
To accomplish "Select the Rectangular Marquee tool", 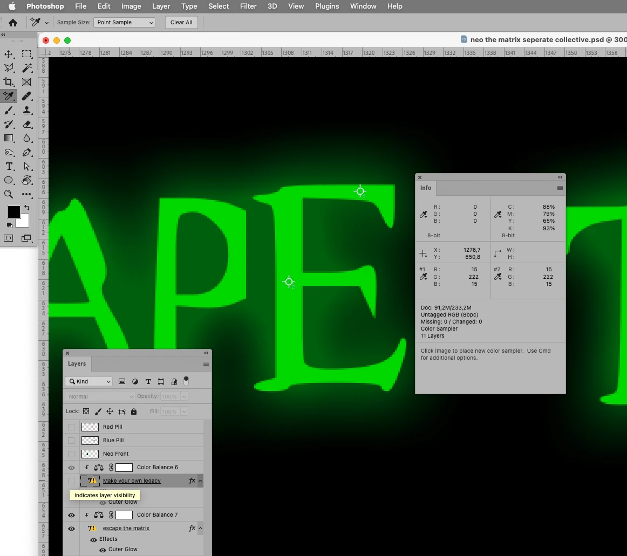I will click(26, 54).
